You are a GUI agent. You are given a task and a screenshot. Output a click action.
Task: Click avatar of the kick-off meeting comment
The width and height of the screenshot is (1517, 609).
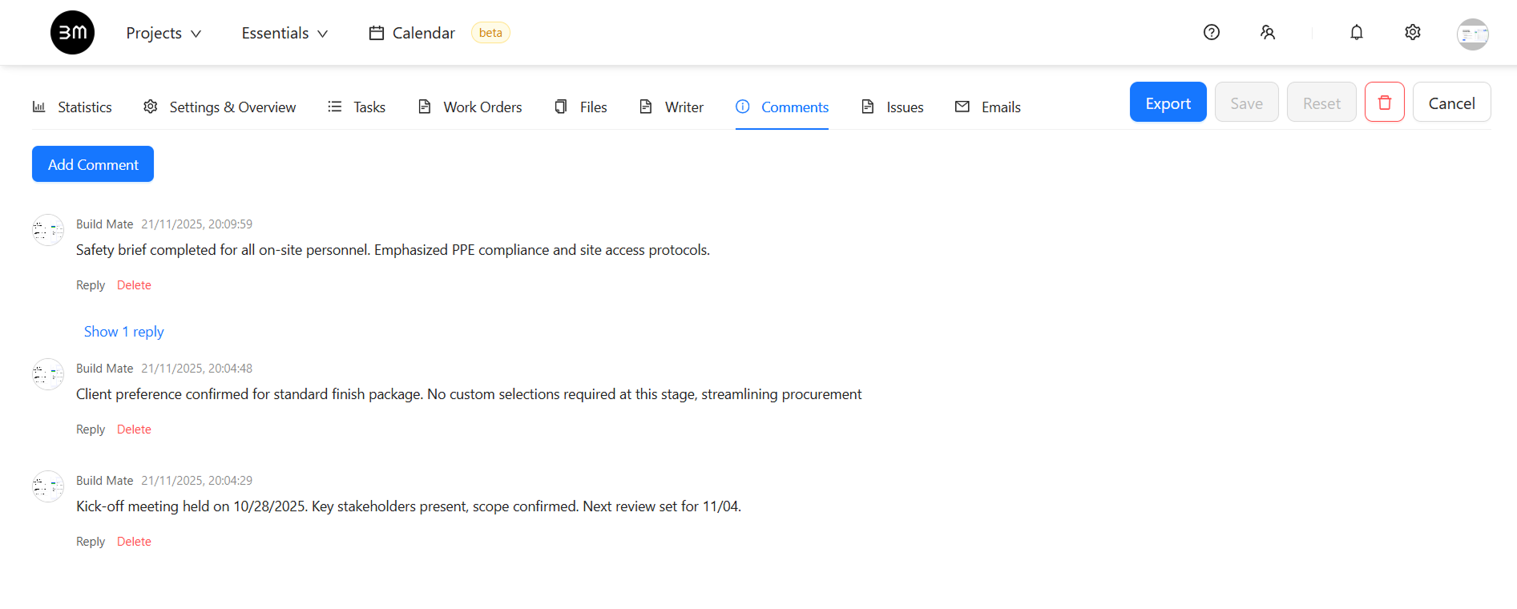48,486
